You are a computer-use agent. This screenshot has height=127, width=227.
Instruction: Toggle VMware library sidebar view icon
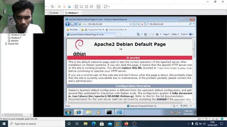77,7
